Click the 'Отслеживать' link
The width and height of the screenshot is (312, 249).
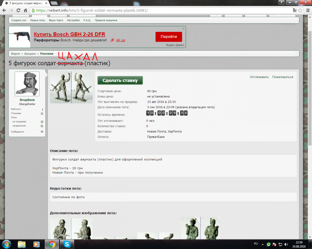click(259, 77)
